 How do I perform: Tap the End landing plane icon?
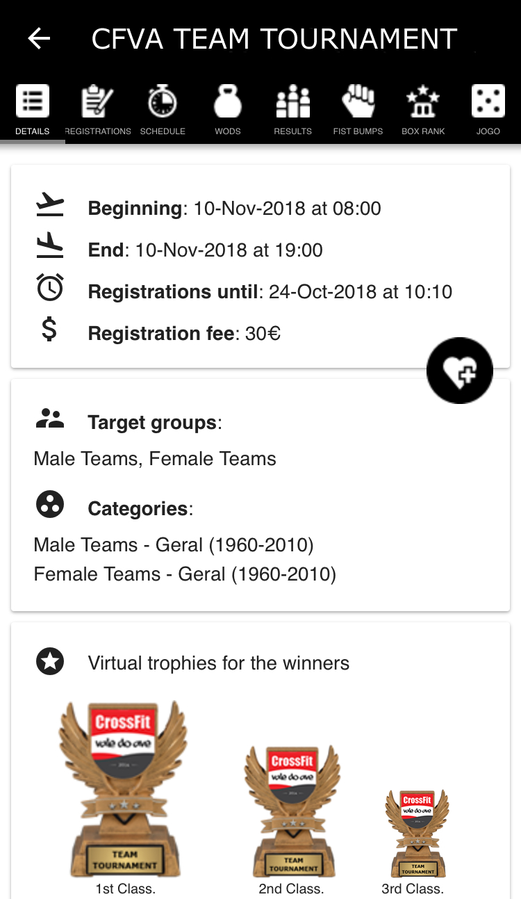point(50,248)
